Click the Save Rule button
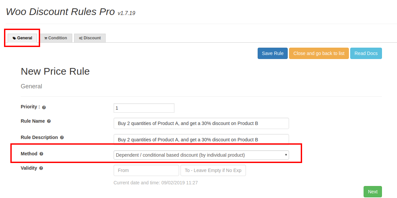 pos(272,53)
